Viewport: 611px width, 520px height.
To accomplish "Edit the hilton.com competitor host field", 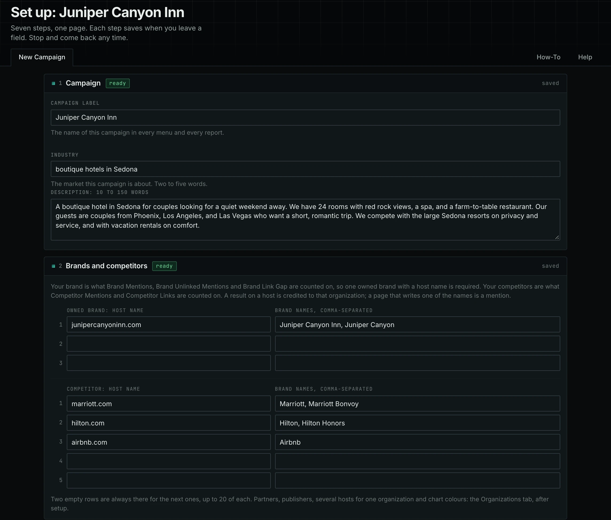I will [169, 423].
